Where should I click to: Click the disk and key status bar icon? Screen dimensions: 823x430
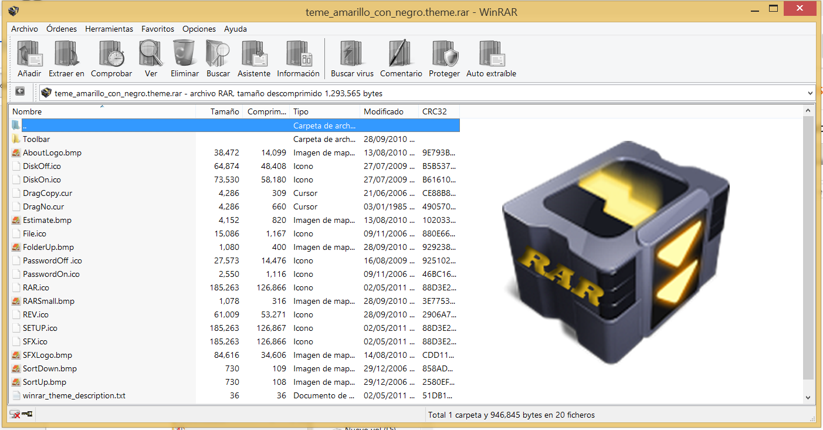(x=21, y=415)
